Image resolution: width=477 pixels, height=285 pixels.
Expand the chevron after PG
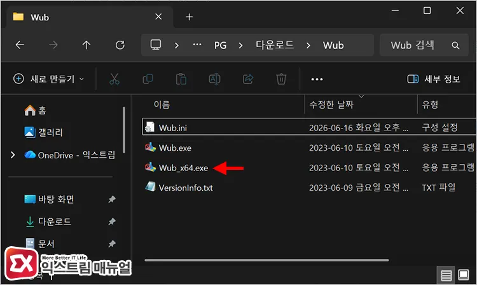tap(240, 45)
